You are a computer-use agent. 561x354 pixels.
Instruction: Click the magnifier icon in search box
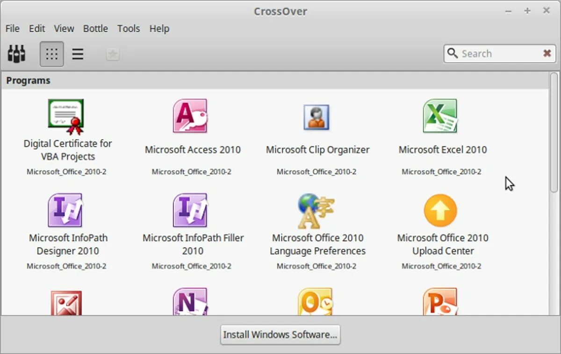[452, 53]
